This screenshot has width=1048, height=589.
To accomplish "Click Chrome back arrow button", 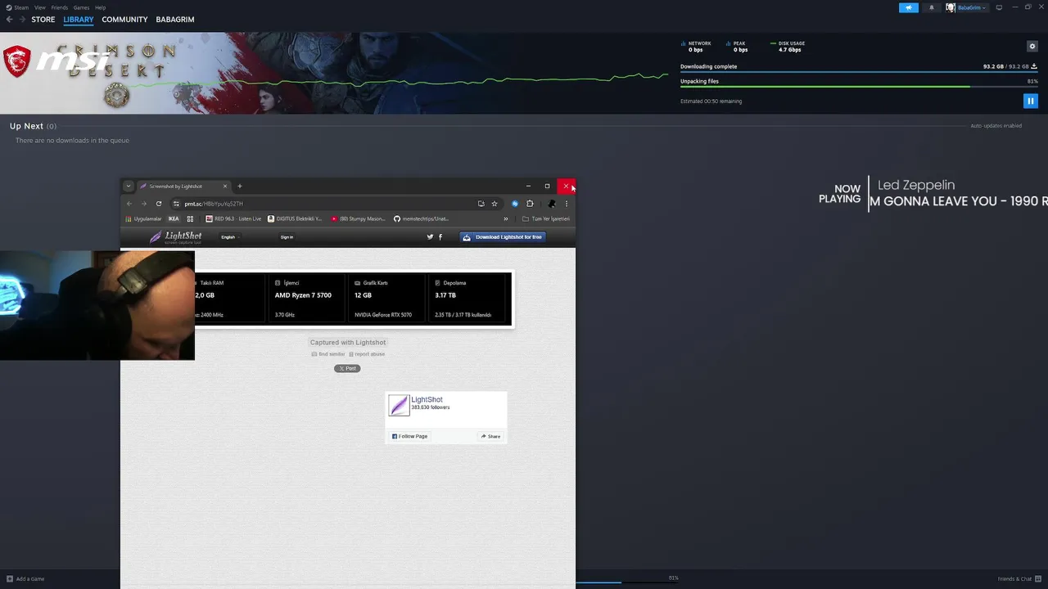I will point(129,204).
